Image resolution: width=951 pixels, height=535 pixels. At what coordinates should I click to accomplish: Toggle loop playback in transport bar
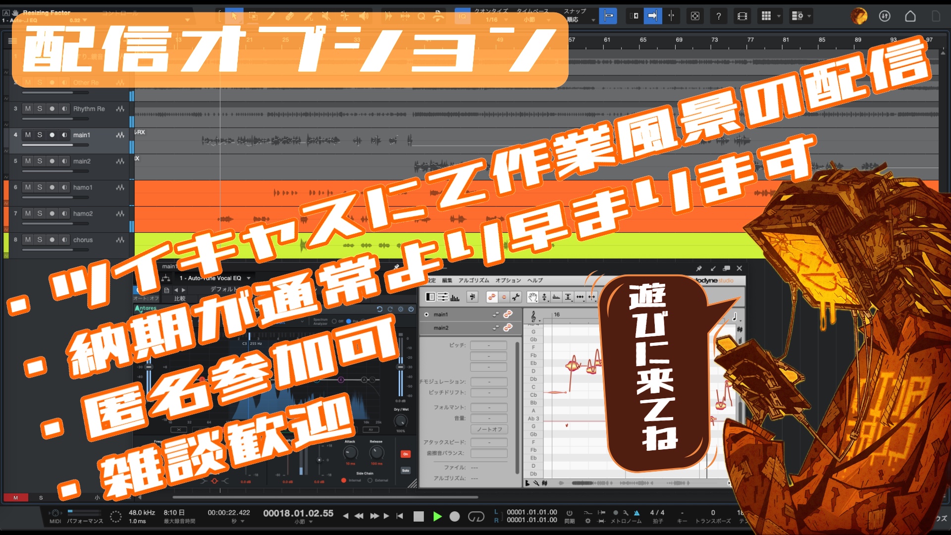point(476,516)
